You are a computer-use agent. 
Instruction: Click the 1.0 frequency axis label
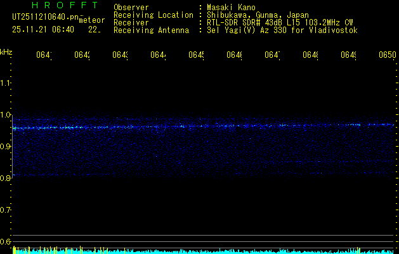pos(6,115)
